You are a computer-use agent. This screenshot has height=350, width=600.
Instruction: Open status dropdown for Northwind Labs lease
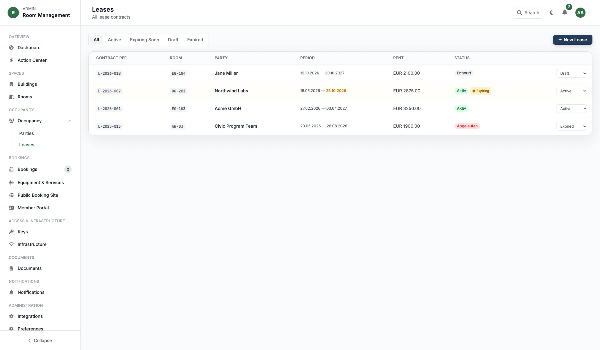click(x=571, y=91)
